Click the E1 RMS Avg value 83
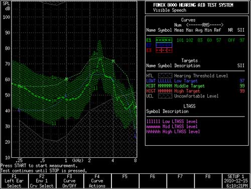 (x=200, y=40)
